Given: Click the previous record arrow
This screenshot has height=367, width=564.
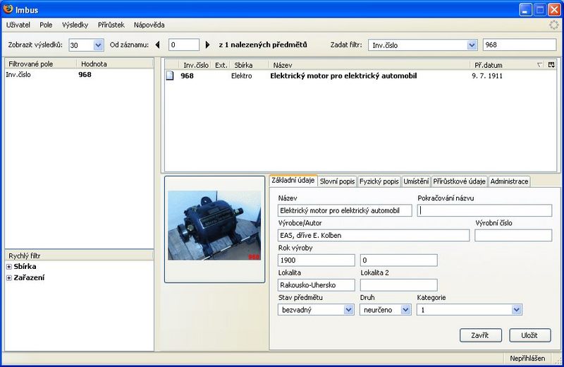Looking at the screenshot, I should click(x=158, y=45).
